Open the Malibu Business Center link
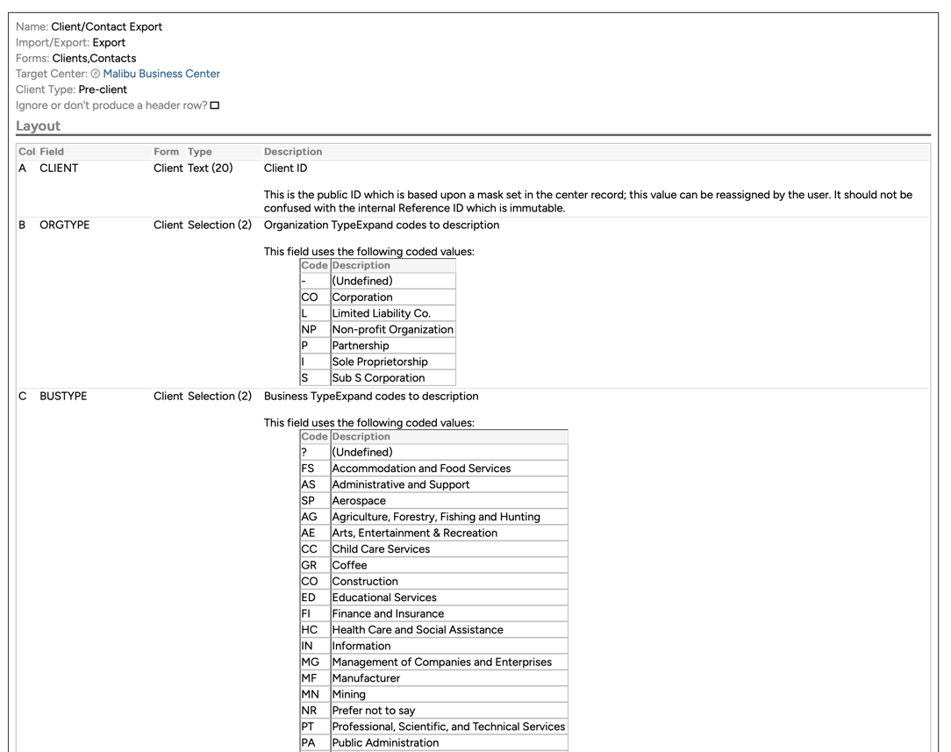 161,74
